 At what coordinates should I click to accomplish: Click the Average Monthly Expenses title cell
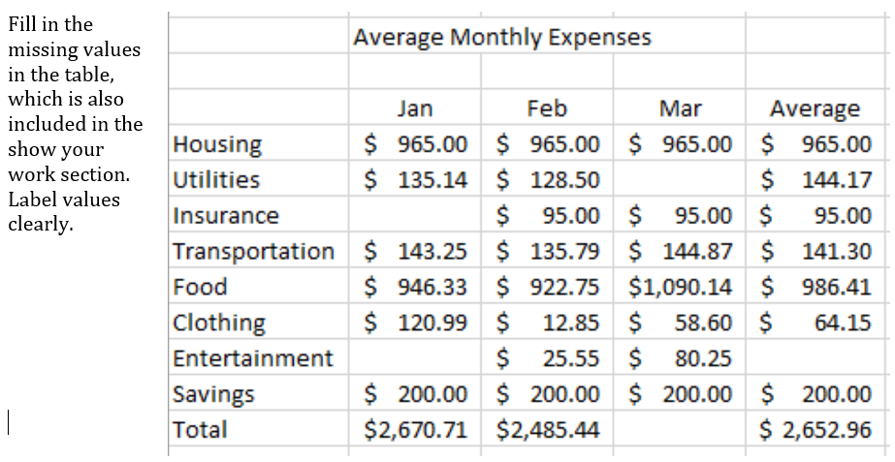[x=502, y=38]
